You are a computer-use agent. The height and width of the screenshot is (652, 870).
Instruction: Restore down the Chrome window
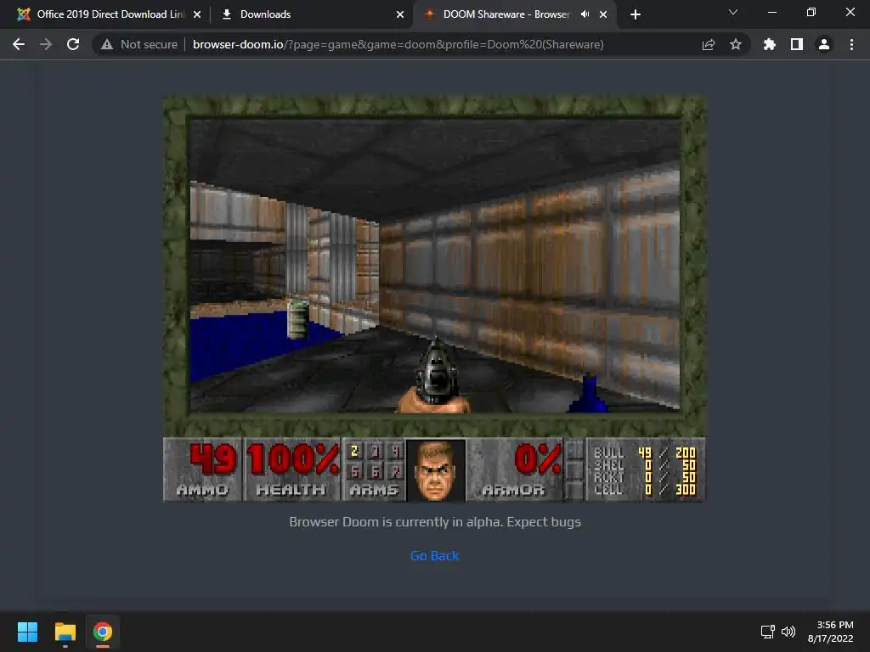click(811, 12)
